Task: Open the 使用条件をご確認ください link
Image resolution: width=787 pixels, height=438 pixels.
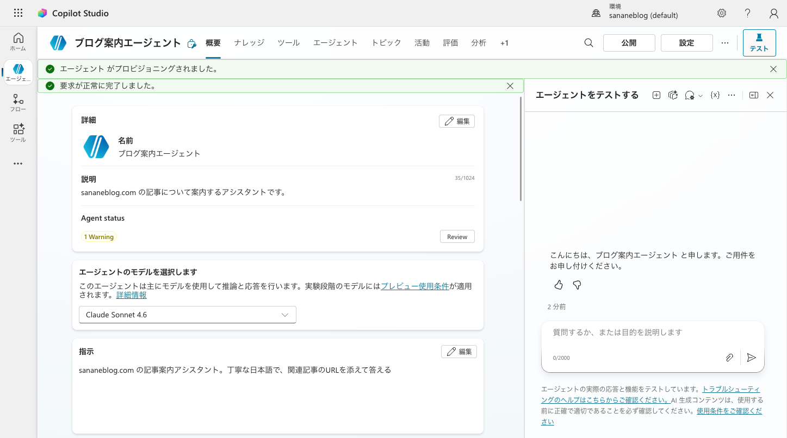Action: [x=652, y=416]
